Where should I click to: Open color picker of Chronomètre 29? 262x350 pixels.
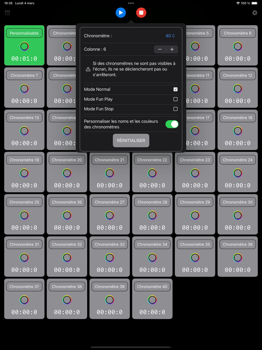(195, 215)
